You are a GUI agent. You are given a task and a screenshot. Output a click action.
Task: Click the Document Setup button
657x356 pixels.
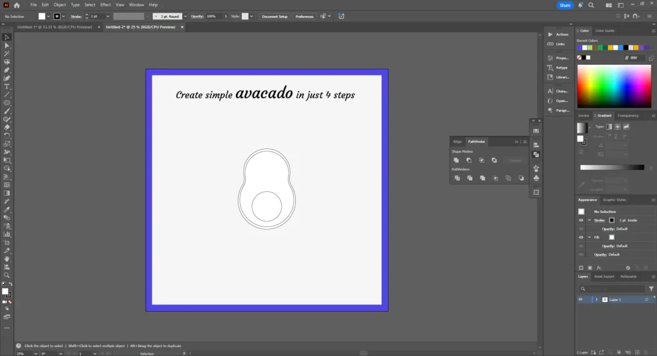(x=275, y=16)
